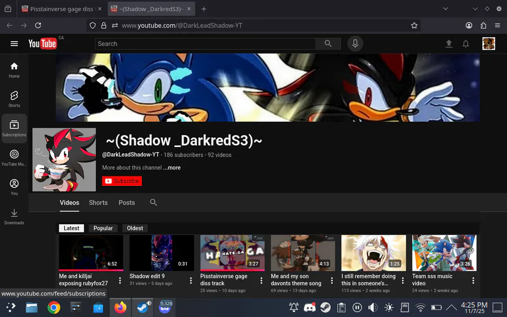Open the clock showing 4:25 PM
This screenshot has height=317, width=507.
click(474, 307)
